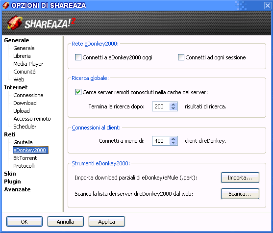273x233 pixels.
Task: Click the client limit field showing 400
Action: coord(161,141)
